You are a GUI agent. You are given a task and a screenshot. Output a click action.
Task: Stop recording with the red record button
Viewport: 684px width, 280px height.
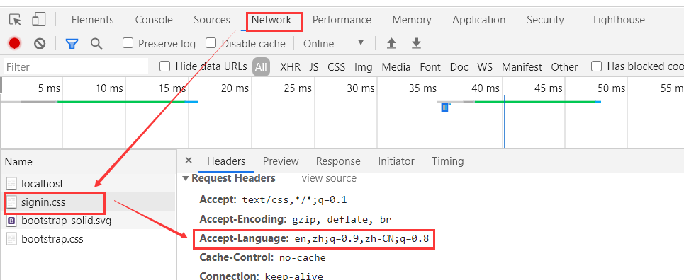[14, 43]
